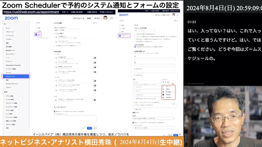Click the メールアドレス input field
The height and width of the screenshot is (147, 262).
155,72
